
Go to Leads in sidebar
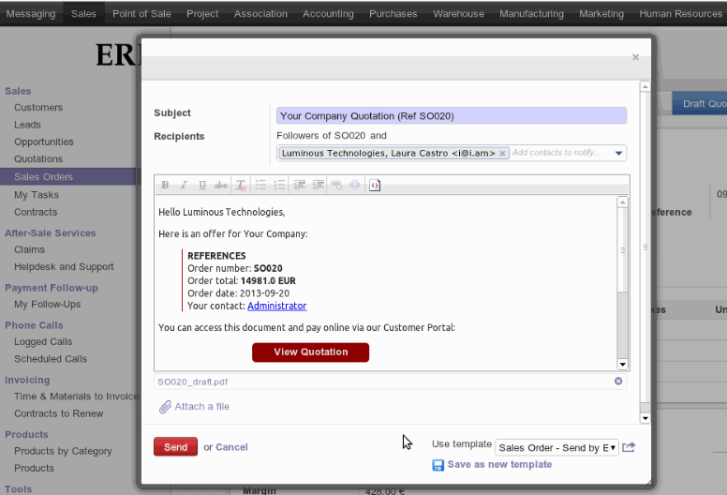click(x=27, y=125)
